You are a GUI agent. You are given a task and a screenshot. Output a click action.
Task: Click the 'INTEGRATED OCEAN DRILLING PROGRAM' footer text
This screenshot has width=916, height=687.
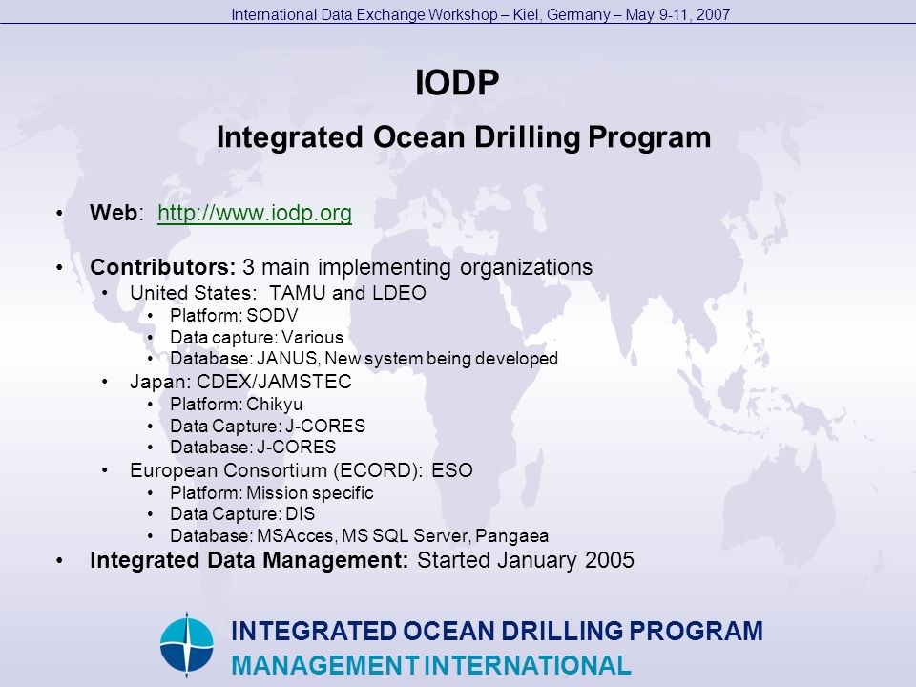[497, 632]
